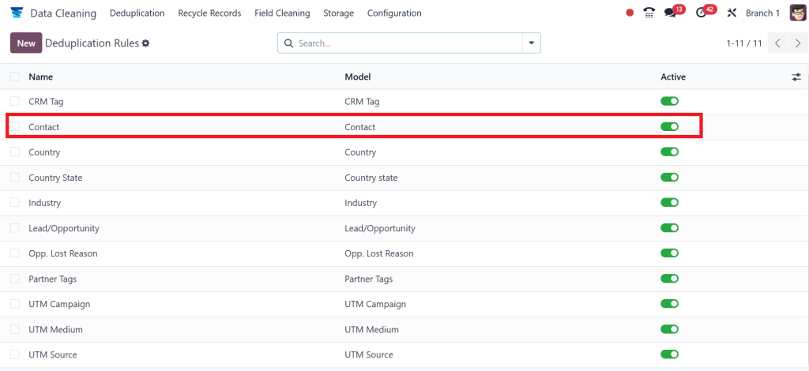Disable the Country rule Active switch
The height and width of the screenshot is (371, 809).
[670, 152]
